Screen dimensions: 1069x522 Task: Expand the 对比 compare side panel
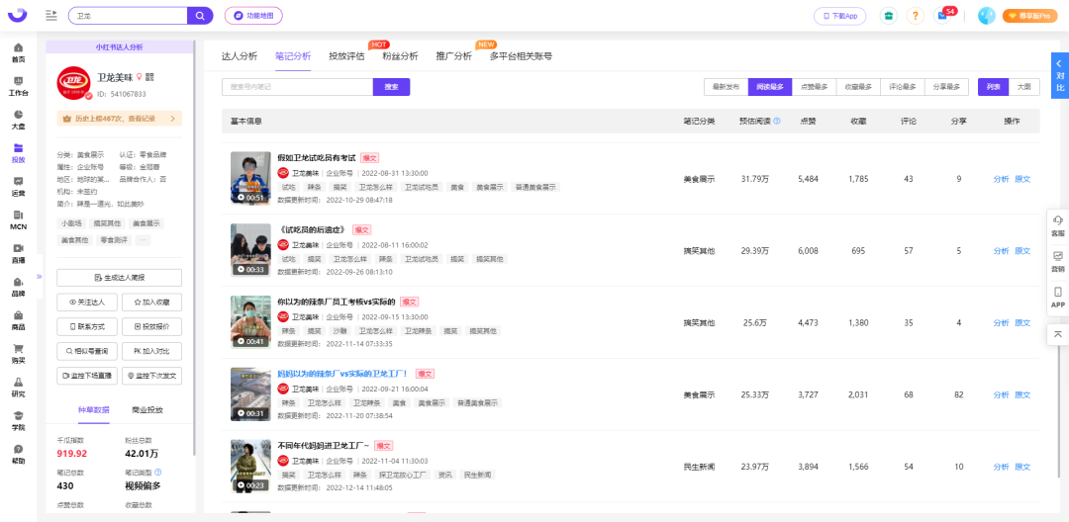coord(1059,75)
